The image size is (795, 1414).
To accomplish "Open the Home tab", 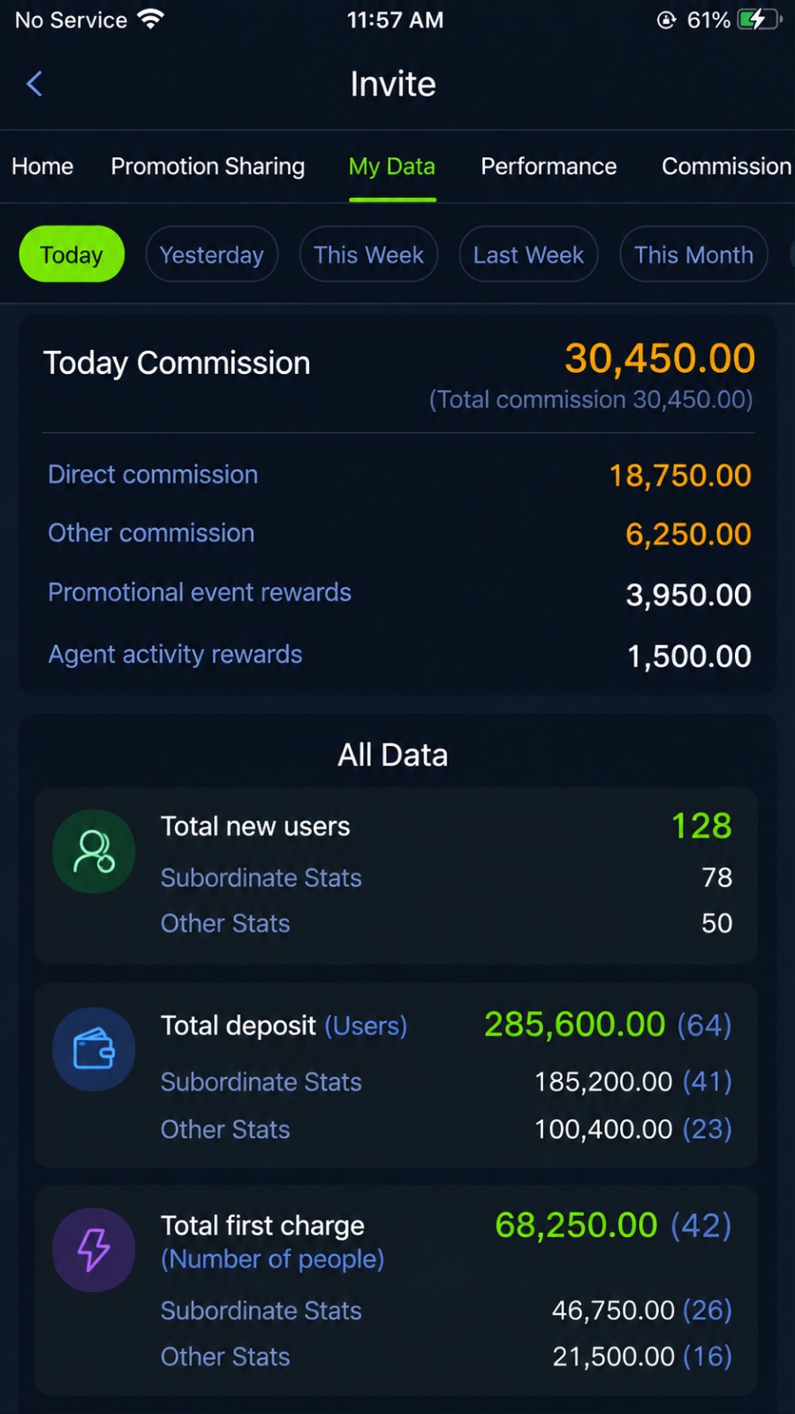I will point(42,166).
